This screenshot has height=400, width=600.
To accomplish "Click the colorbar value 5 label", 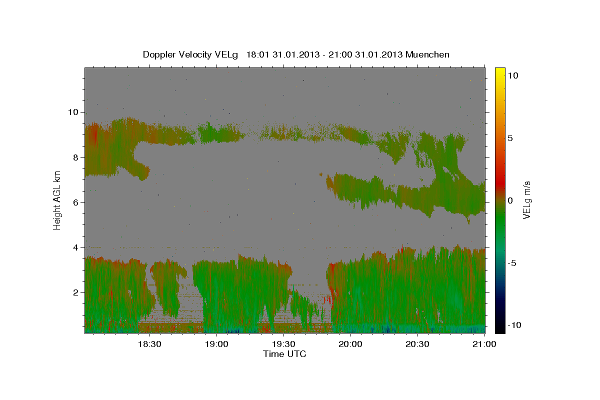I will pyautogui.click(x=510, y=138).
